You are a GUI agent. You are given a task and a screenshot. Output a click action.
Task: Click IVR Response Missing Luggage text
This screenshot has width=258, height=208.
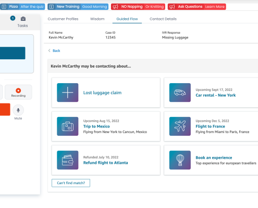pos(175,37)
